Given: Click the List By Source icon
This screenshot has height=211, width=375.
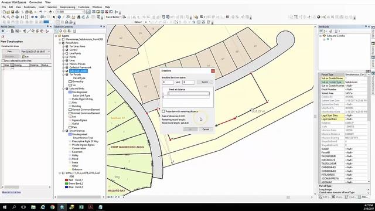Looking at the screenshot, I should (60, 31).
